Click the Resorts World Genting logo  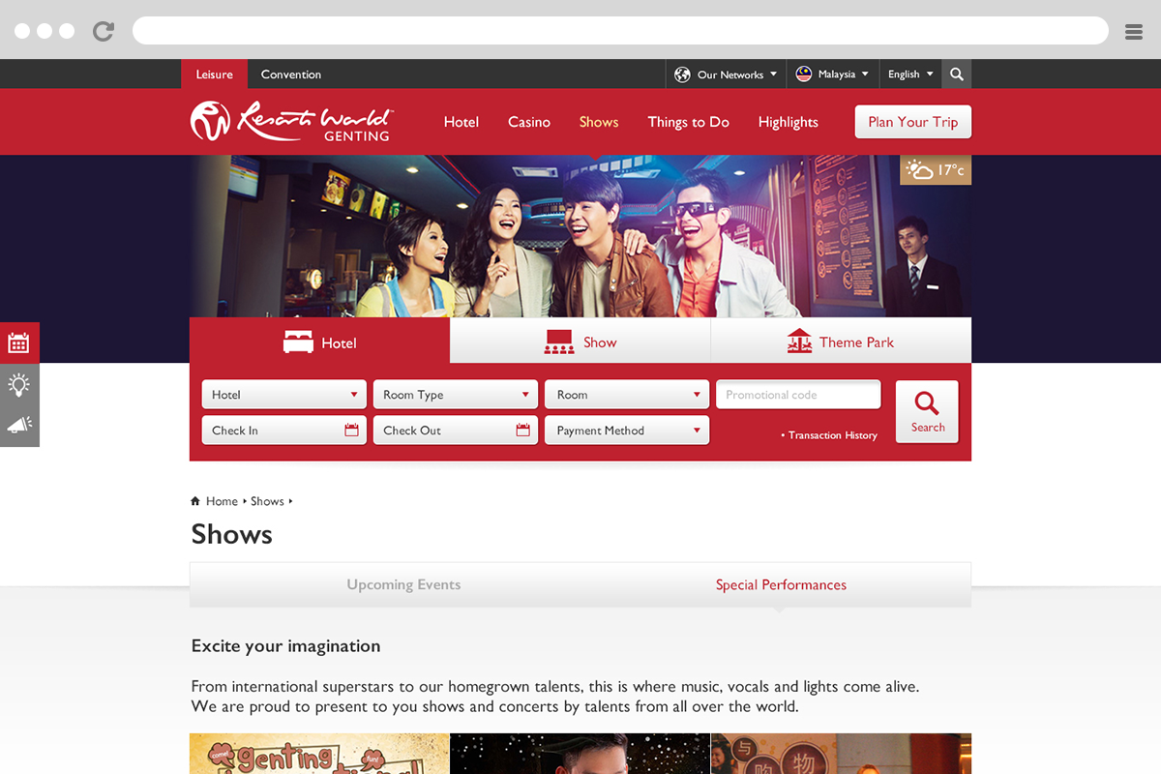pos(291,122)
